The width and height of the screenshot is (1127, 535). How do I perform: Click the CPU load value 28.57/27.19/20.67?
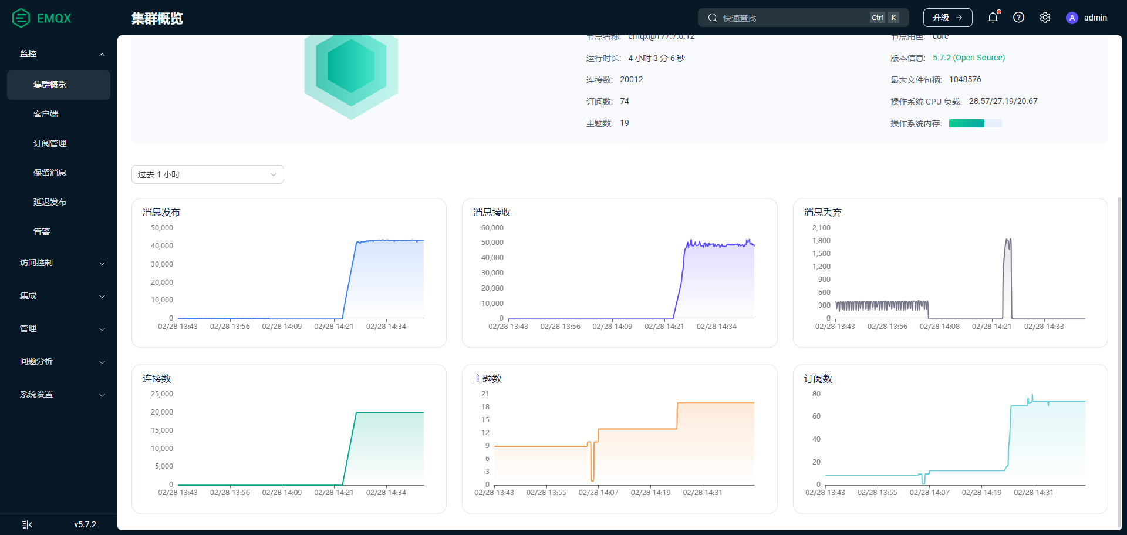click(x=1003, y=101)
